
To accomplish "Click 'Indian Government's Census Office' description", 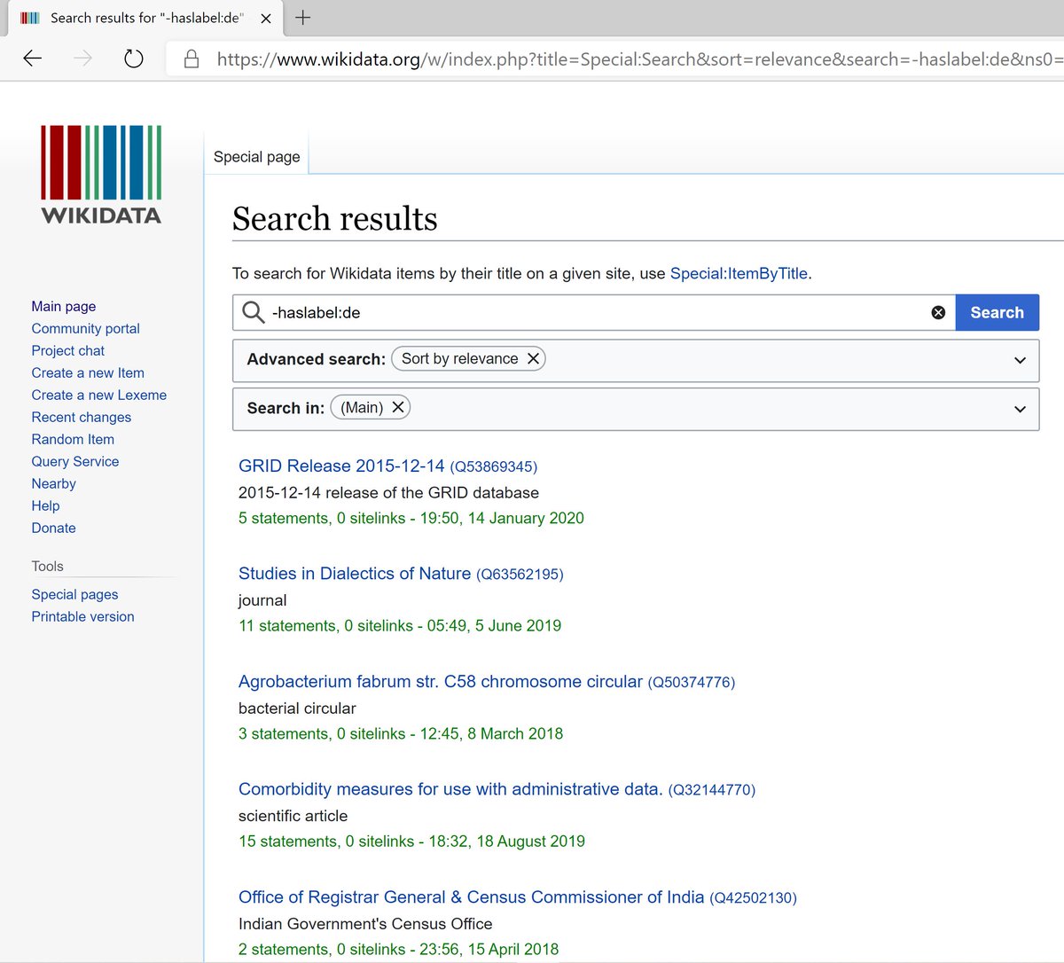I will pos(365,923).
